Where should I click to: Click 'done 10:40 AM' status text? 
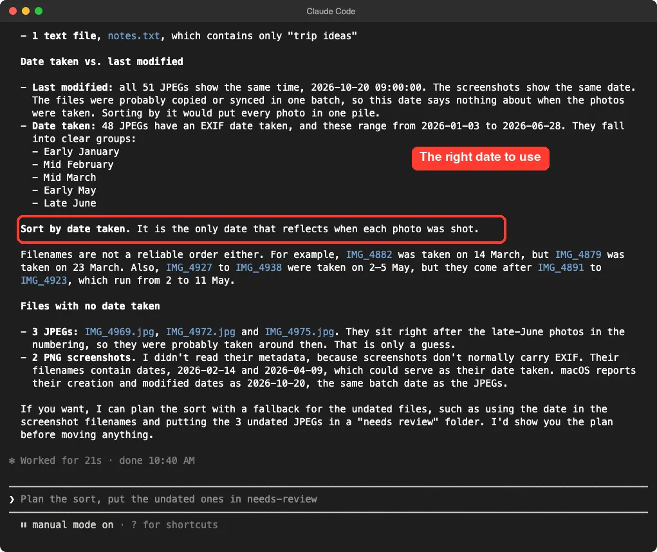[x=157, y=461]
